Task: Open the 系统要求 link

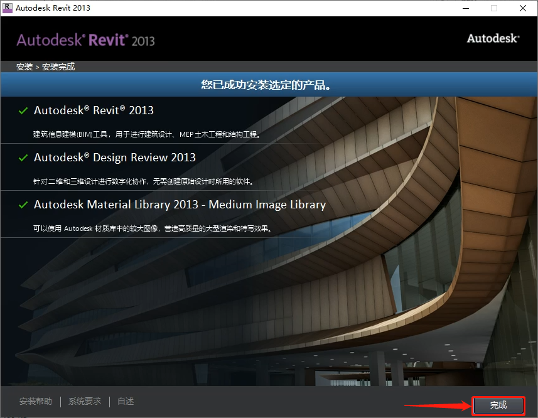Action: pos(85,402)
